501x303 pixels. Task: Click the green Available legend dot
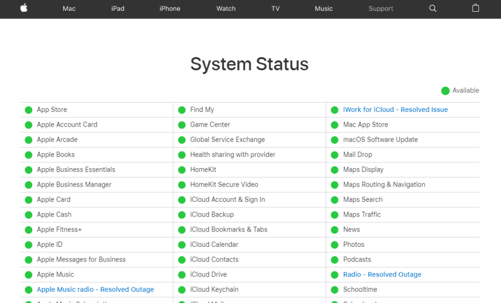[445, 91]
